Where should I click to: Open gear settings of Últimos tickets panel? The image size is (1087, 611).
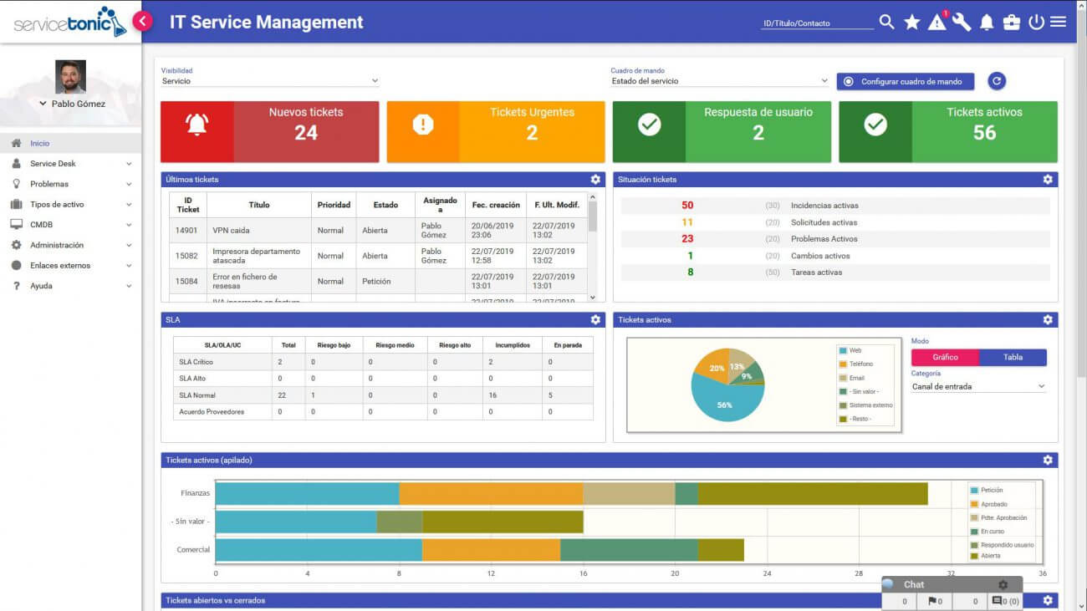point(595,180)
